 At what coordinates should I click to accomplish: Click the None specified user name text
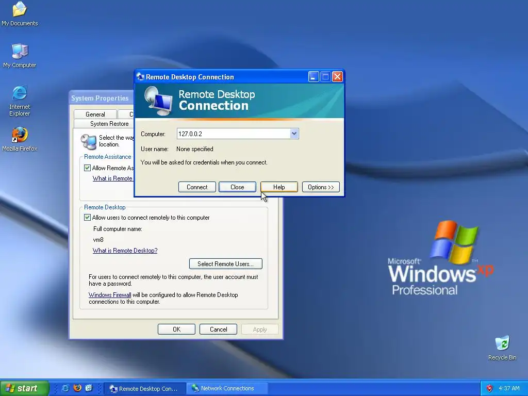point(194,149)
